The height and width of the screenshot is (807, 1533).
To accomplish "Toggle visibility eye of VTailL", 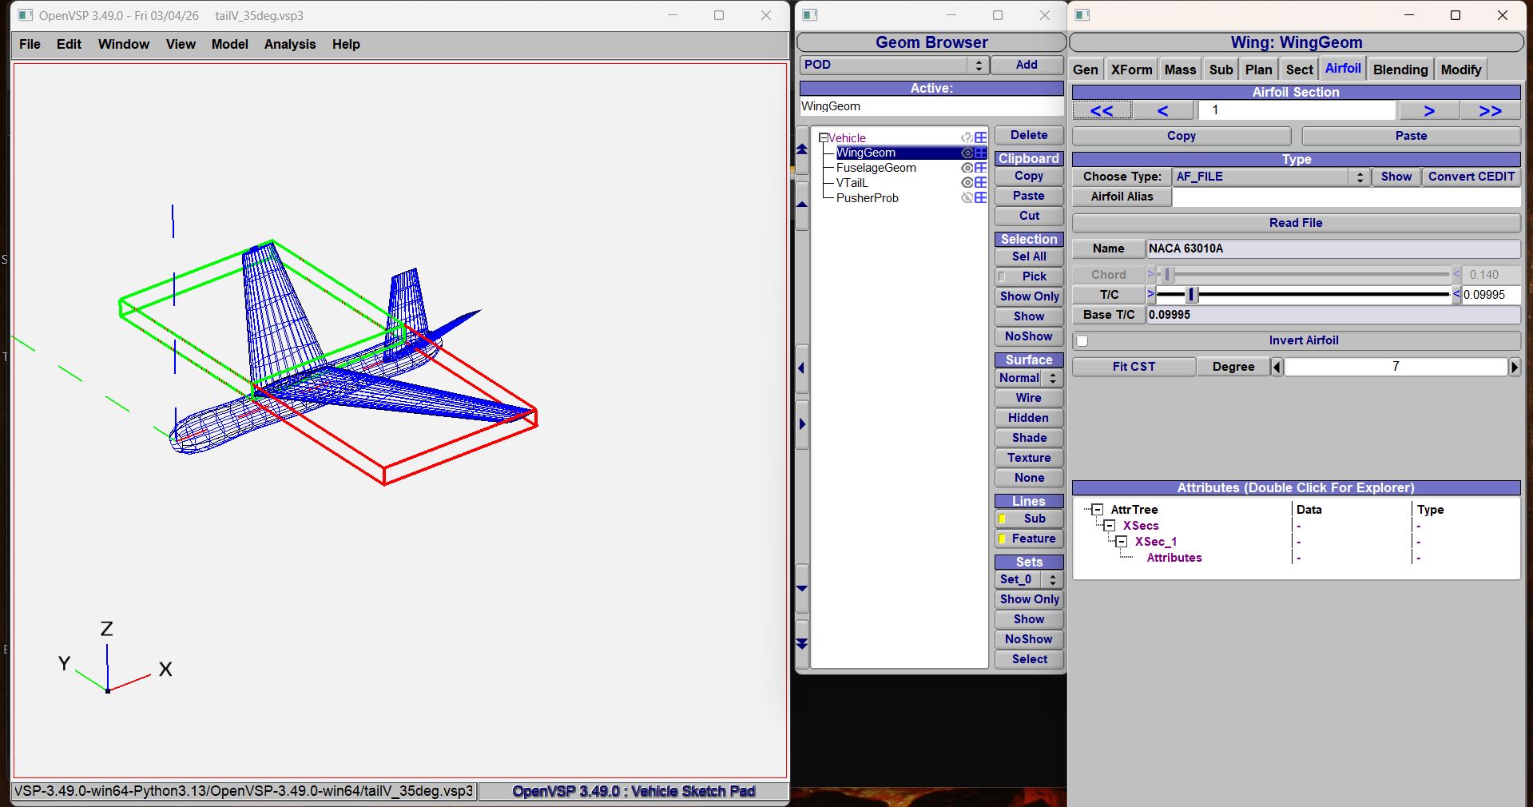I will [x=967, y=183].
